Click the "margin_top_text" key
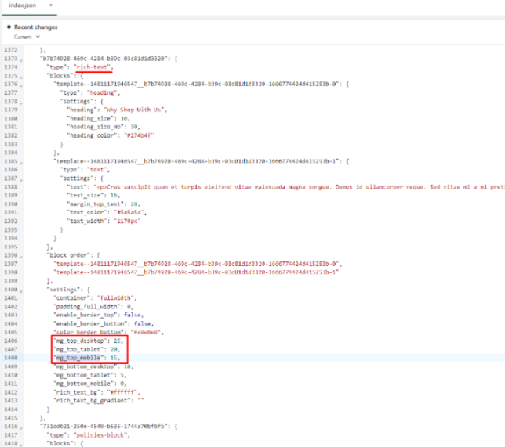 (x=96, y=204)
